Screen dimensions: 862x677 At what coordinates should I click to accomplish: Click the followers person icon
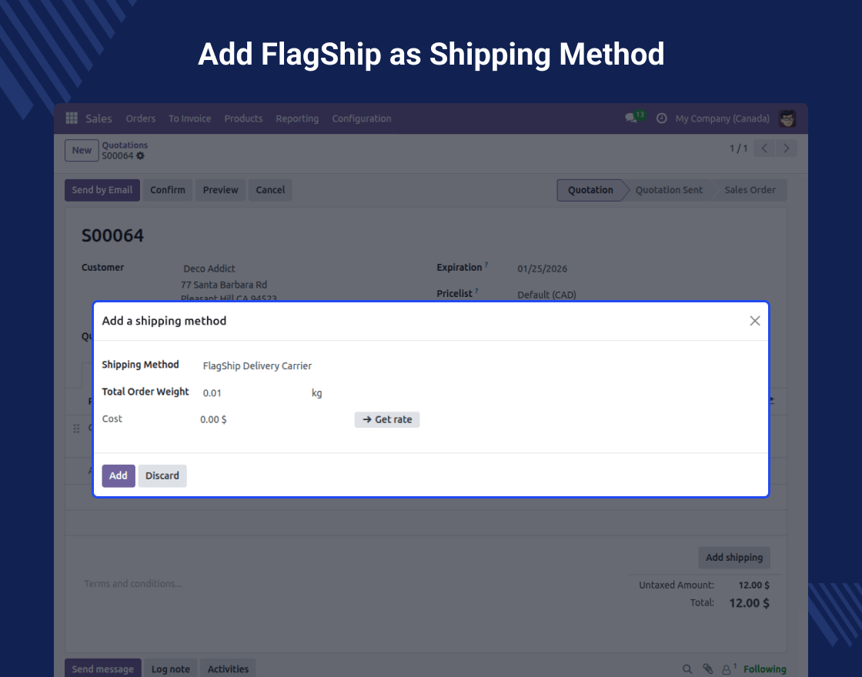tap(727, 669)
